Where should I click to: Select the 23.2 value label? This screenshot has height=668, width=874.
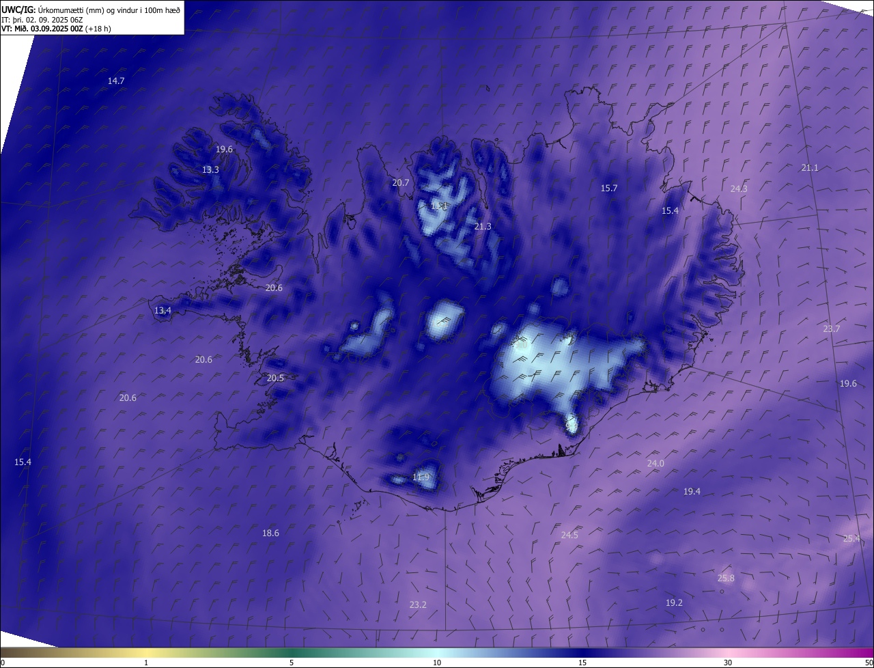point(418,604)
